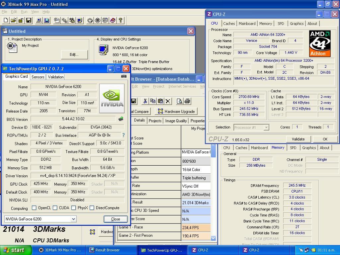Click the BIOS Version field 5.44.A2.10.02

click(73, 119)
